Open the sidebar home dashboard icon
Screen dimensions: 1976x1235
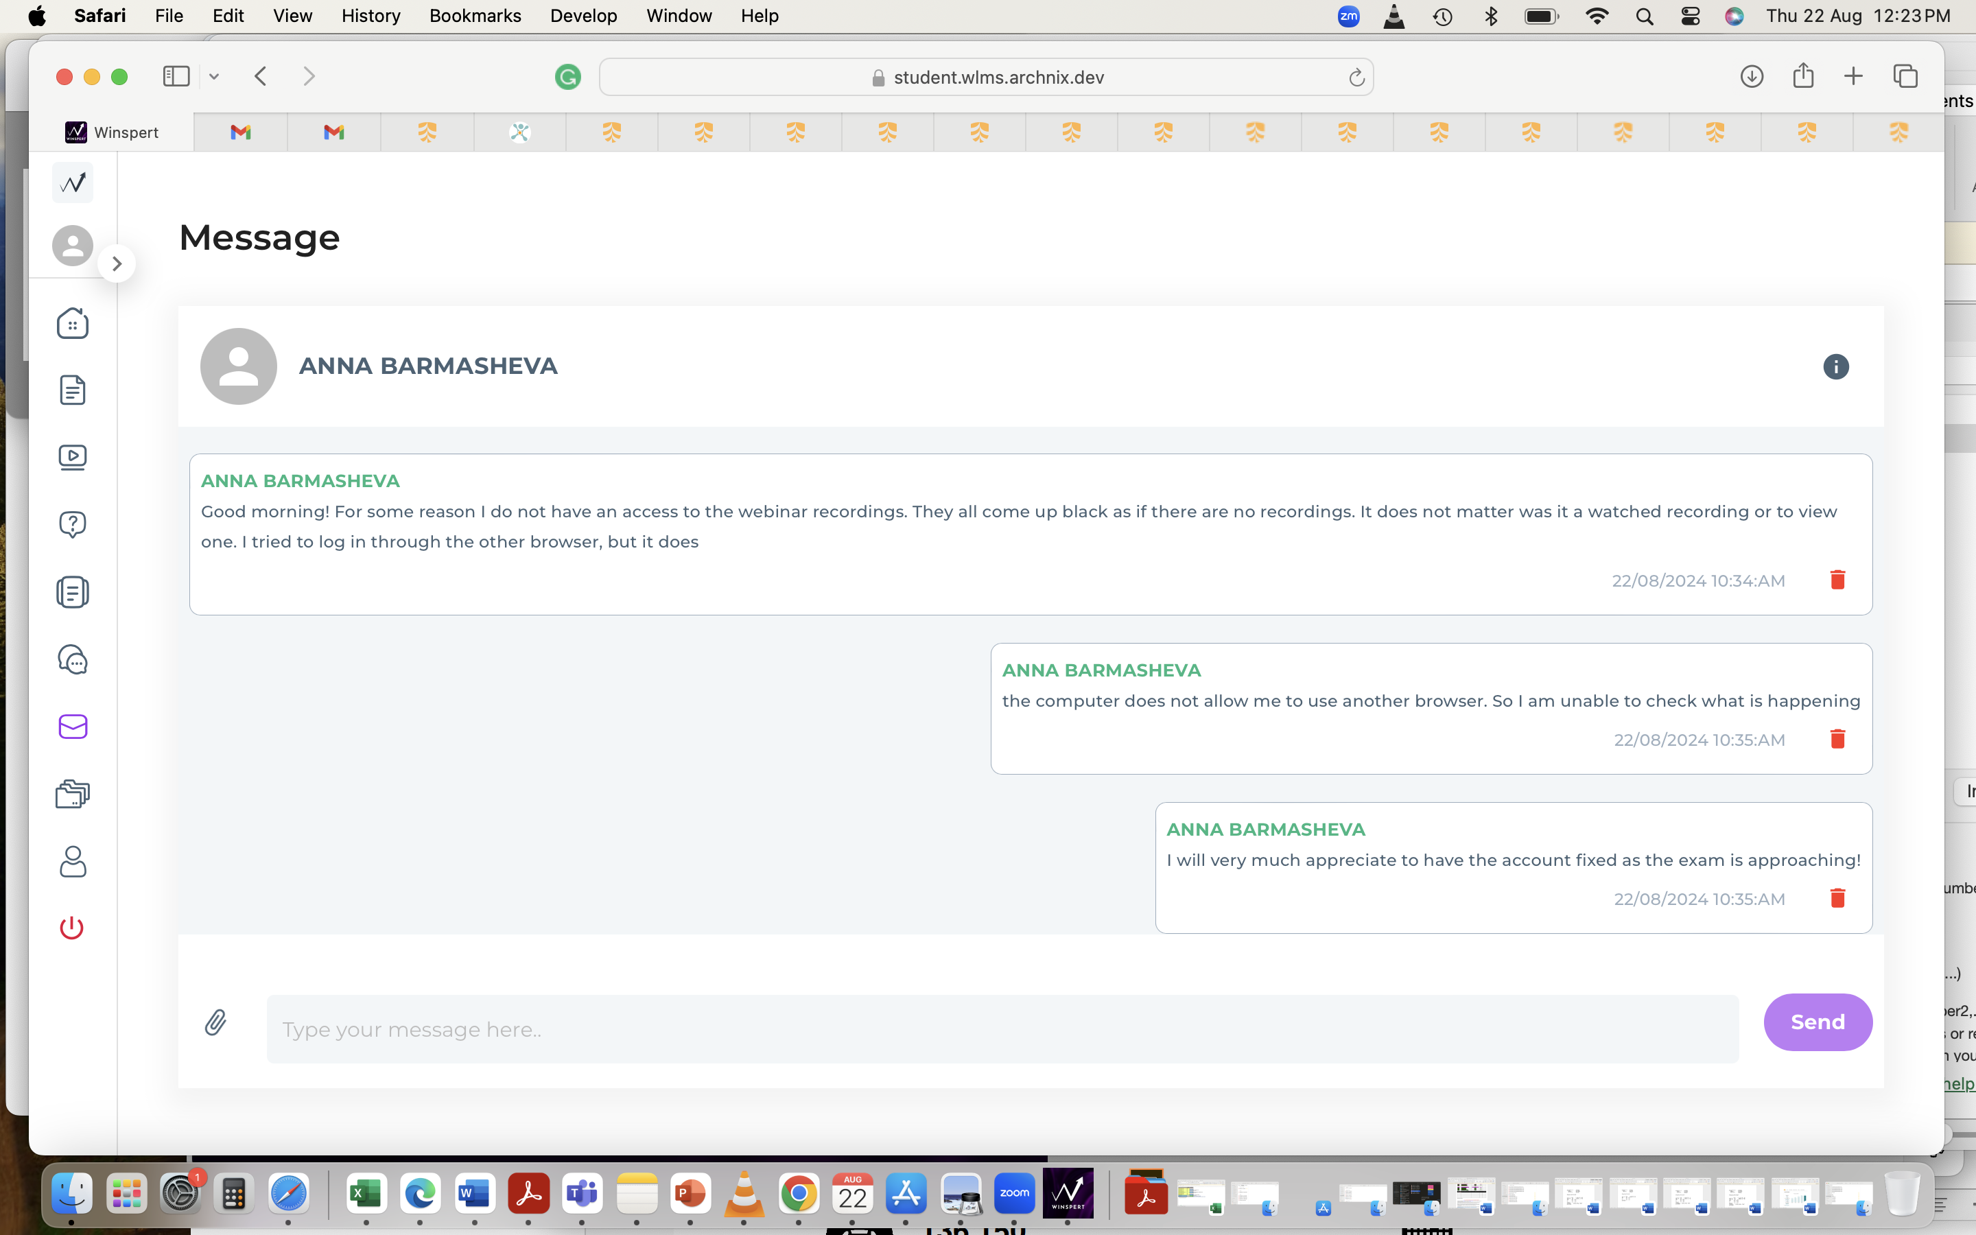click(73, 323)
